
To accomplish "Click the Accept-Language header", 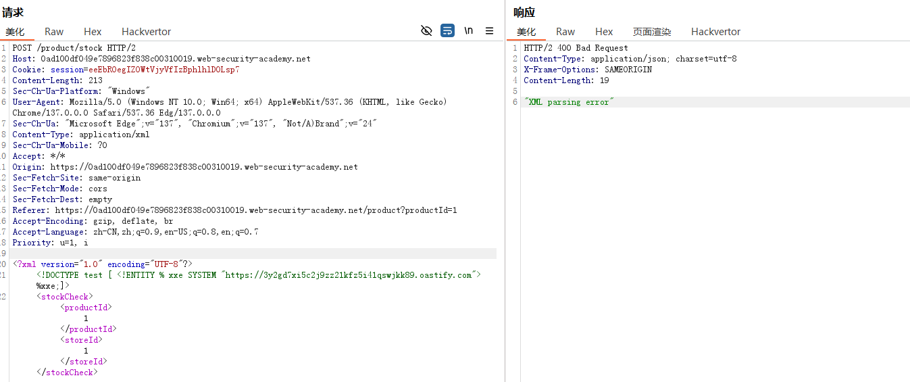I will 135,232.
